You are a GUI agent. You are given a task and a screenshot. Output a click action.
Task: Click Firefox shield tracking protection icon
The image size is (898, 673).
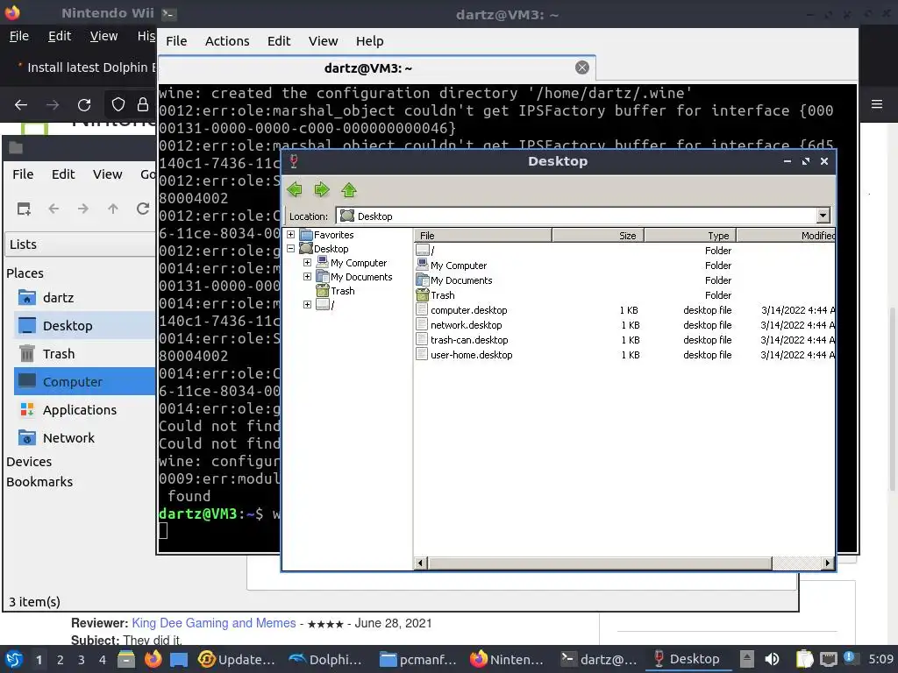pos(118,105)
